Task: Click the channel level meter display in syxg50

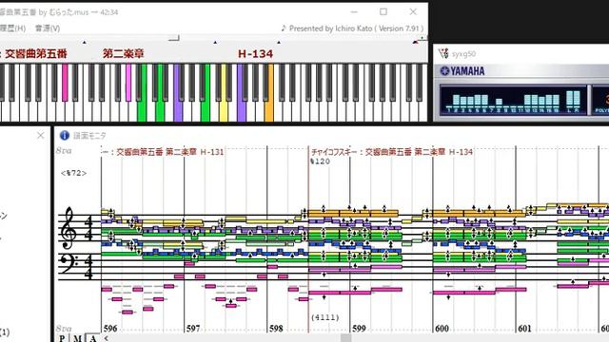Action: 513,100
